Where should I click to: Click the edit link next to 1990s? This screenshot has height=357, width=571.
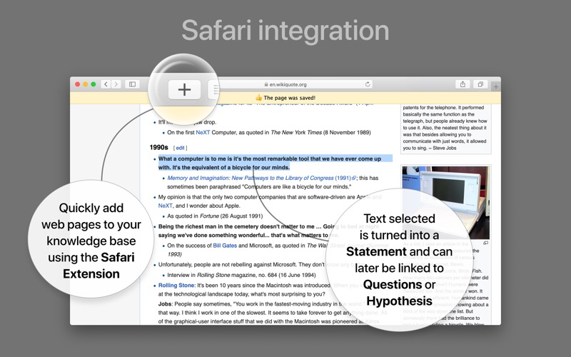(x=181, y=148)
